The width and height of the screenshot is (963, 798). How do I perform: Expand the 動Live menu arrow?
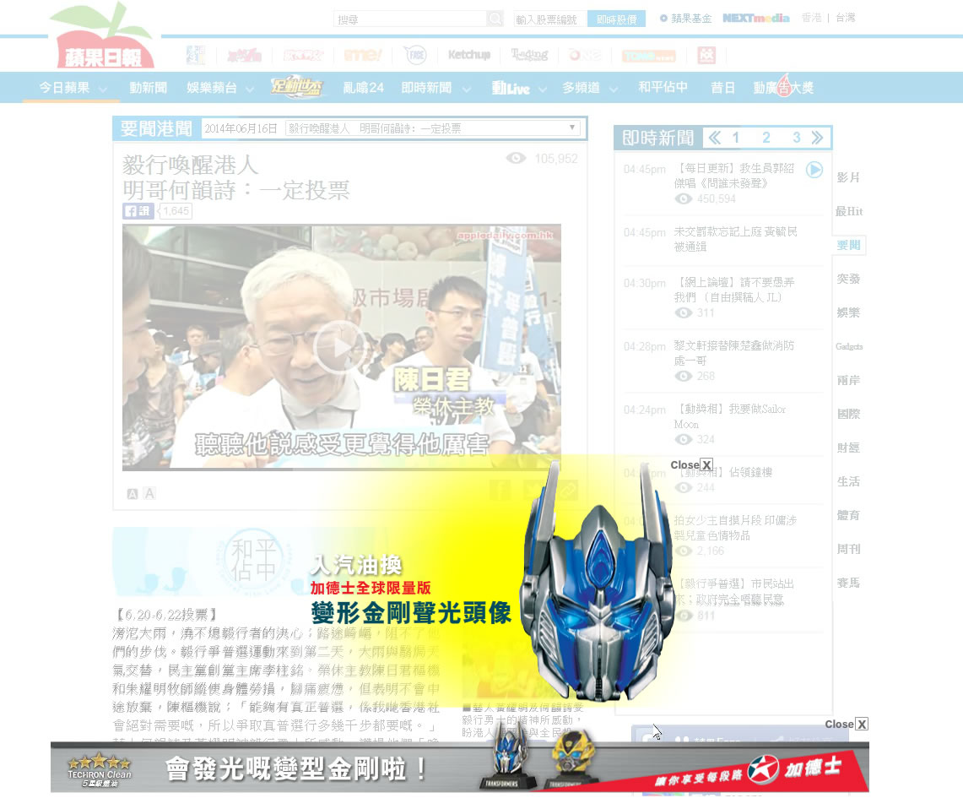(543, 89)
